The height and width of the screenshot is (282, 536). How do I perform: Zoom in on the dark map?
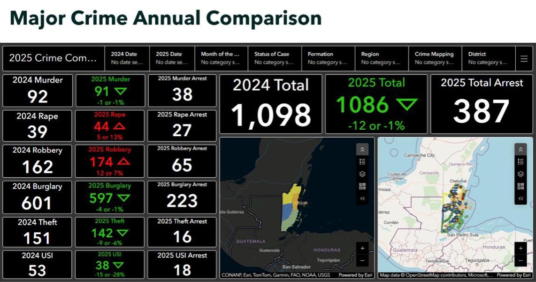pyautogui.click(x=362, y=248)
